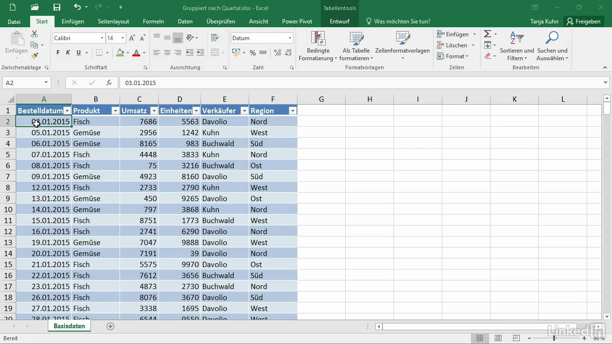Switch to the Seitenlayout ribbon tab
Viewport: 612px width, 344px height.
[x=113, y=21]
